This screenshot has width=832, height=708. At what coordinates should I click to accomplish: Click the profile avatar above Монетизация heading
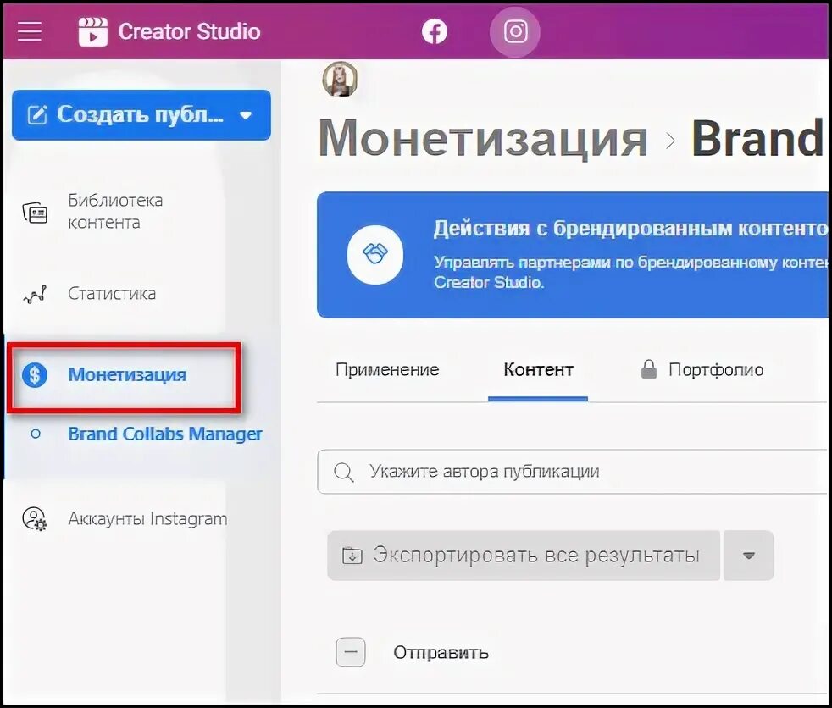[x=340, y=80]
